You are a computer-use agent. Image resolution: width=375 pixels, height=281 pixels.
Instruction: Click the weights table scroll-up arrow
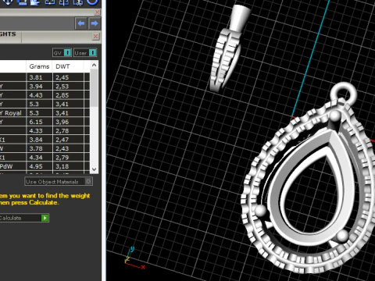pos(94,65)
